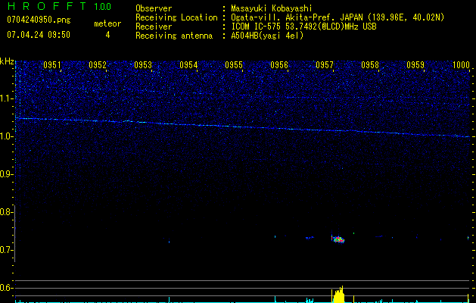Screen dimensions: 476x303
Task: Click the 0953 time axis marker
Action: [x=143, y=65]
